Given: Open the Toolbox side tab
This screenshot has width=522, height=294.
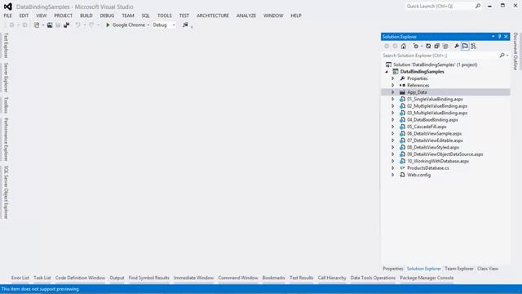Looking at the screenshot, I should pyautogui.click(x=6, y=105).
